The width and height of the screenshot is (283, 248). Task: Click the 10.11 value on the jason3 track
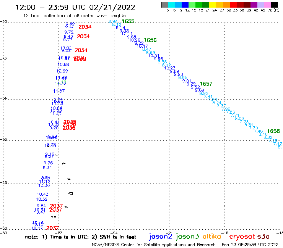[x=127, y=34]
